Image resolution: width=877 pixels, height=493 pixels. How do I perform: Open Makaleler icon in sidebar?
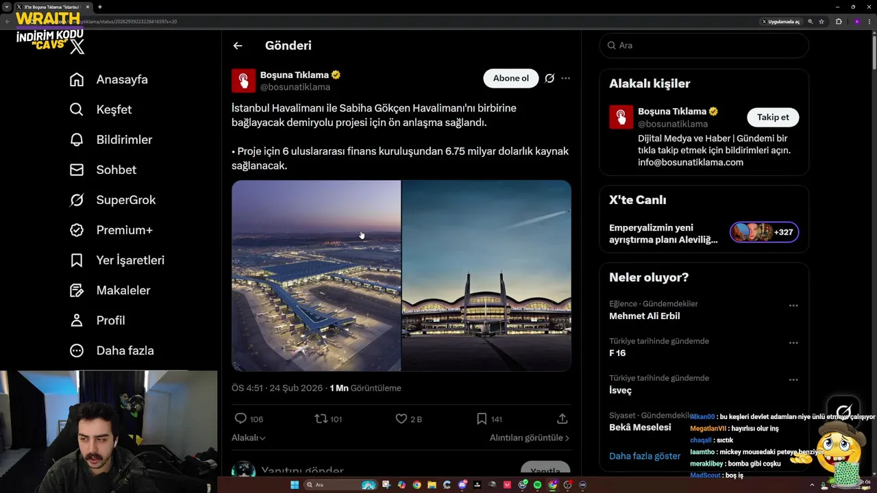[x=77, y=290]
